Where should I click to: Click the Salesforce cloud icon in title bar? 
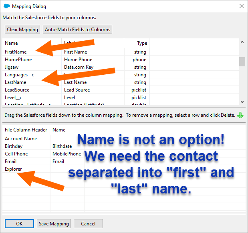[x=7, y=6]
